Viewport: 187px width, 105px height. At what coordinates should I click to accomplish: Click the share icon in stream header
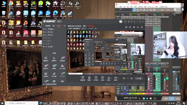click(142, 27)
